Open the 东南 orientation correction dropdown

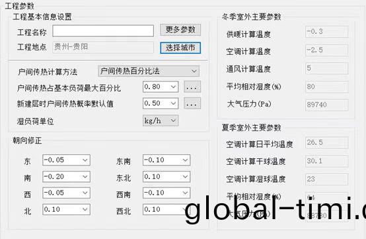pos(166,160)
